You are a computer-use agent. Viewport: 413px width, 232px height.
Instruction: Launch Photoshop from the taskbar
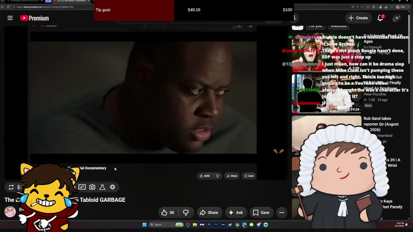(209, 225)
